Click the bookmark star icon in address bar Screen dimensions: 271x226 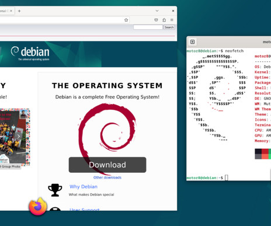coord(126,20)
